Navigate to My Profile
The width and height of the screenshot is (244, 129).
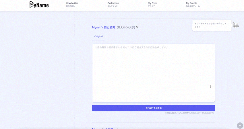click(x=191, y=3)
